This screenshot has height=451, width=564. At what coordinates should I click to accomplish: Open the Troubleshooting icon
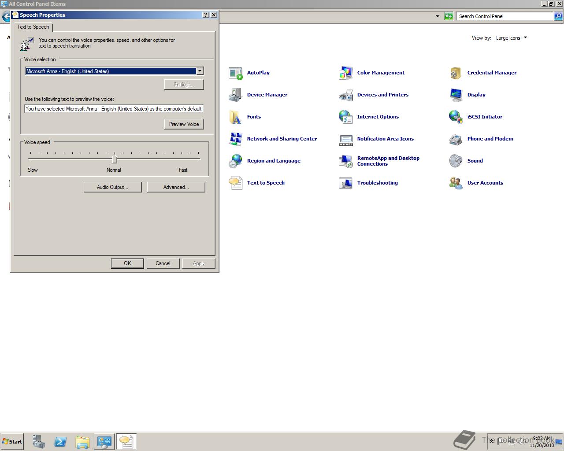[x=346, y=183]
